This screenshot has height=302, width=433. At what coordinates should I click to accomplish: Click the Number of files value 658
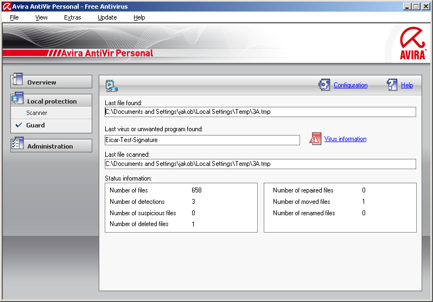(x=196, y=190)
